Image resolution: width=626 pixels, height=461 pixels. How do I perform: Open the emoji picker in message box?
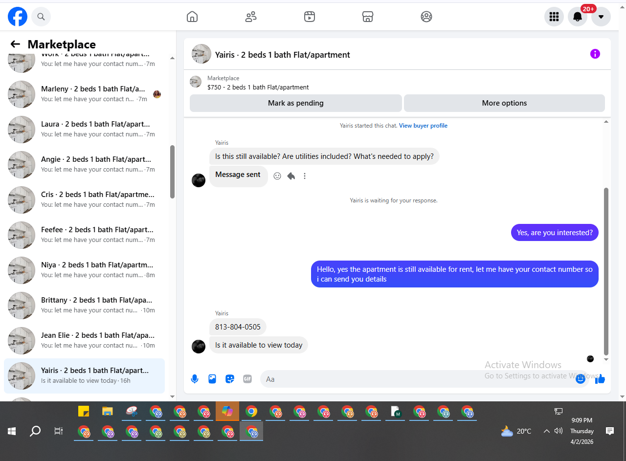point(581,379)
